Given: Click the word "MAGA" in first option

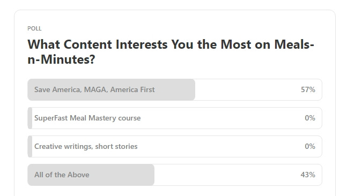Looking at the screenshot, I should [x=95, y=89].
